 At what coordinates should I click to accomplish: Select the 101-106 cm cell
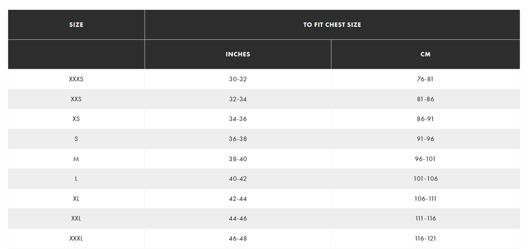[426, 178]
